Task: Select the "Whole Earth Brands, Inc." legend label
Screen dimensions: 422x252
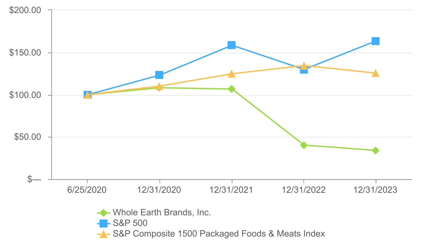Action: pyautogui.click(x=162, y=213)
